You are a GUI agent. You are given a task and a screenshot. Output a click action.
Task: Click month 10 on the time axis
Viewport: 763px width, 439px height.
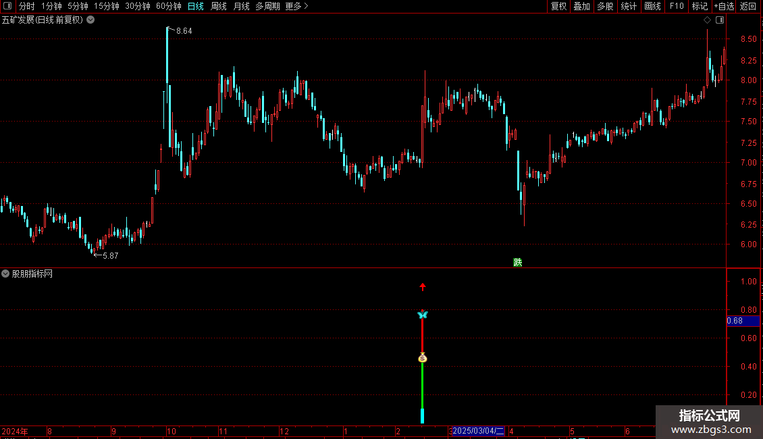click(172, 431)
